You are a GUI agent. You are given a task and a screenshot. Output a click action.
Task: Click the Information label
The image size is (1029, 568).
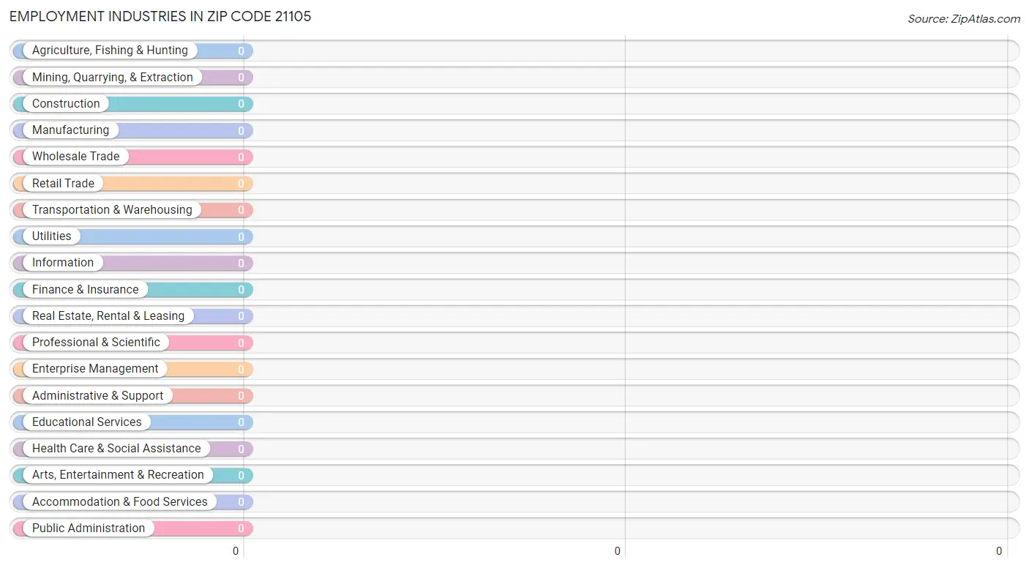(63, 262)
